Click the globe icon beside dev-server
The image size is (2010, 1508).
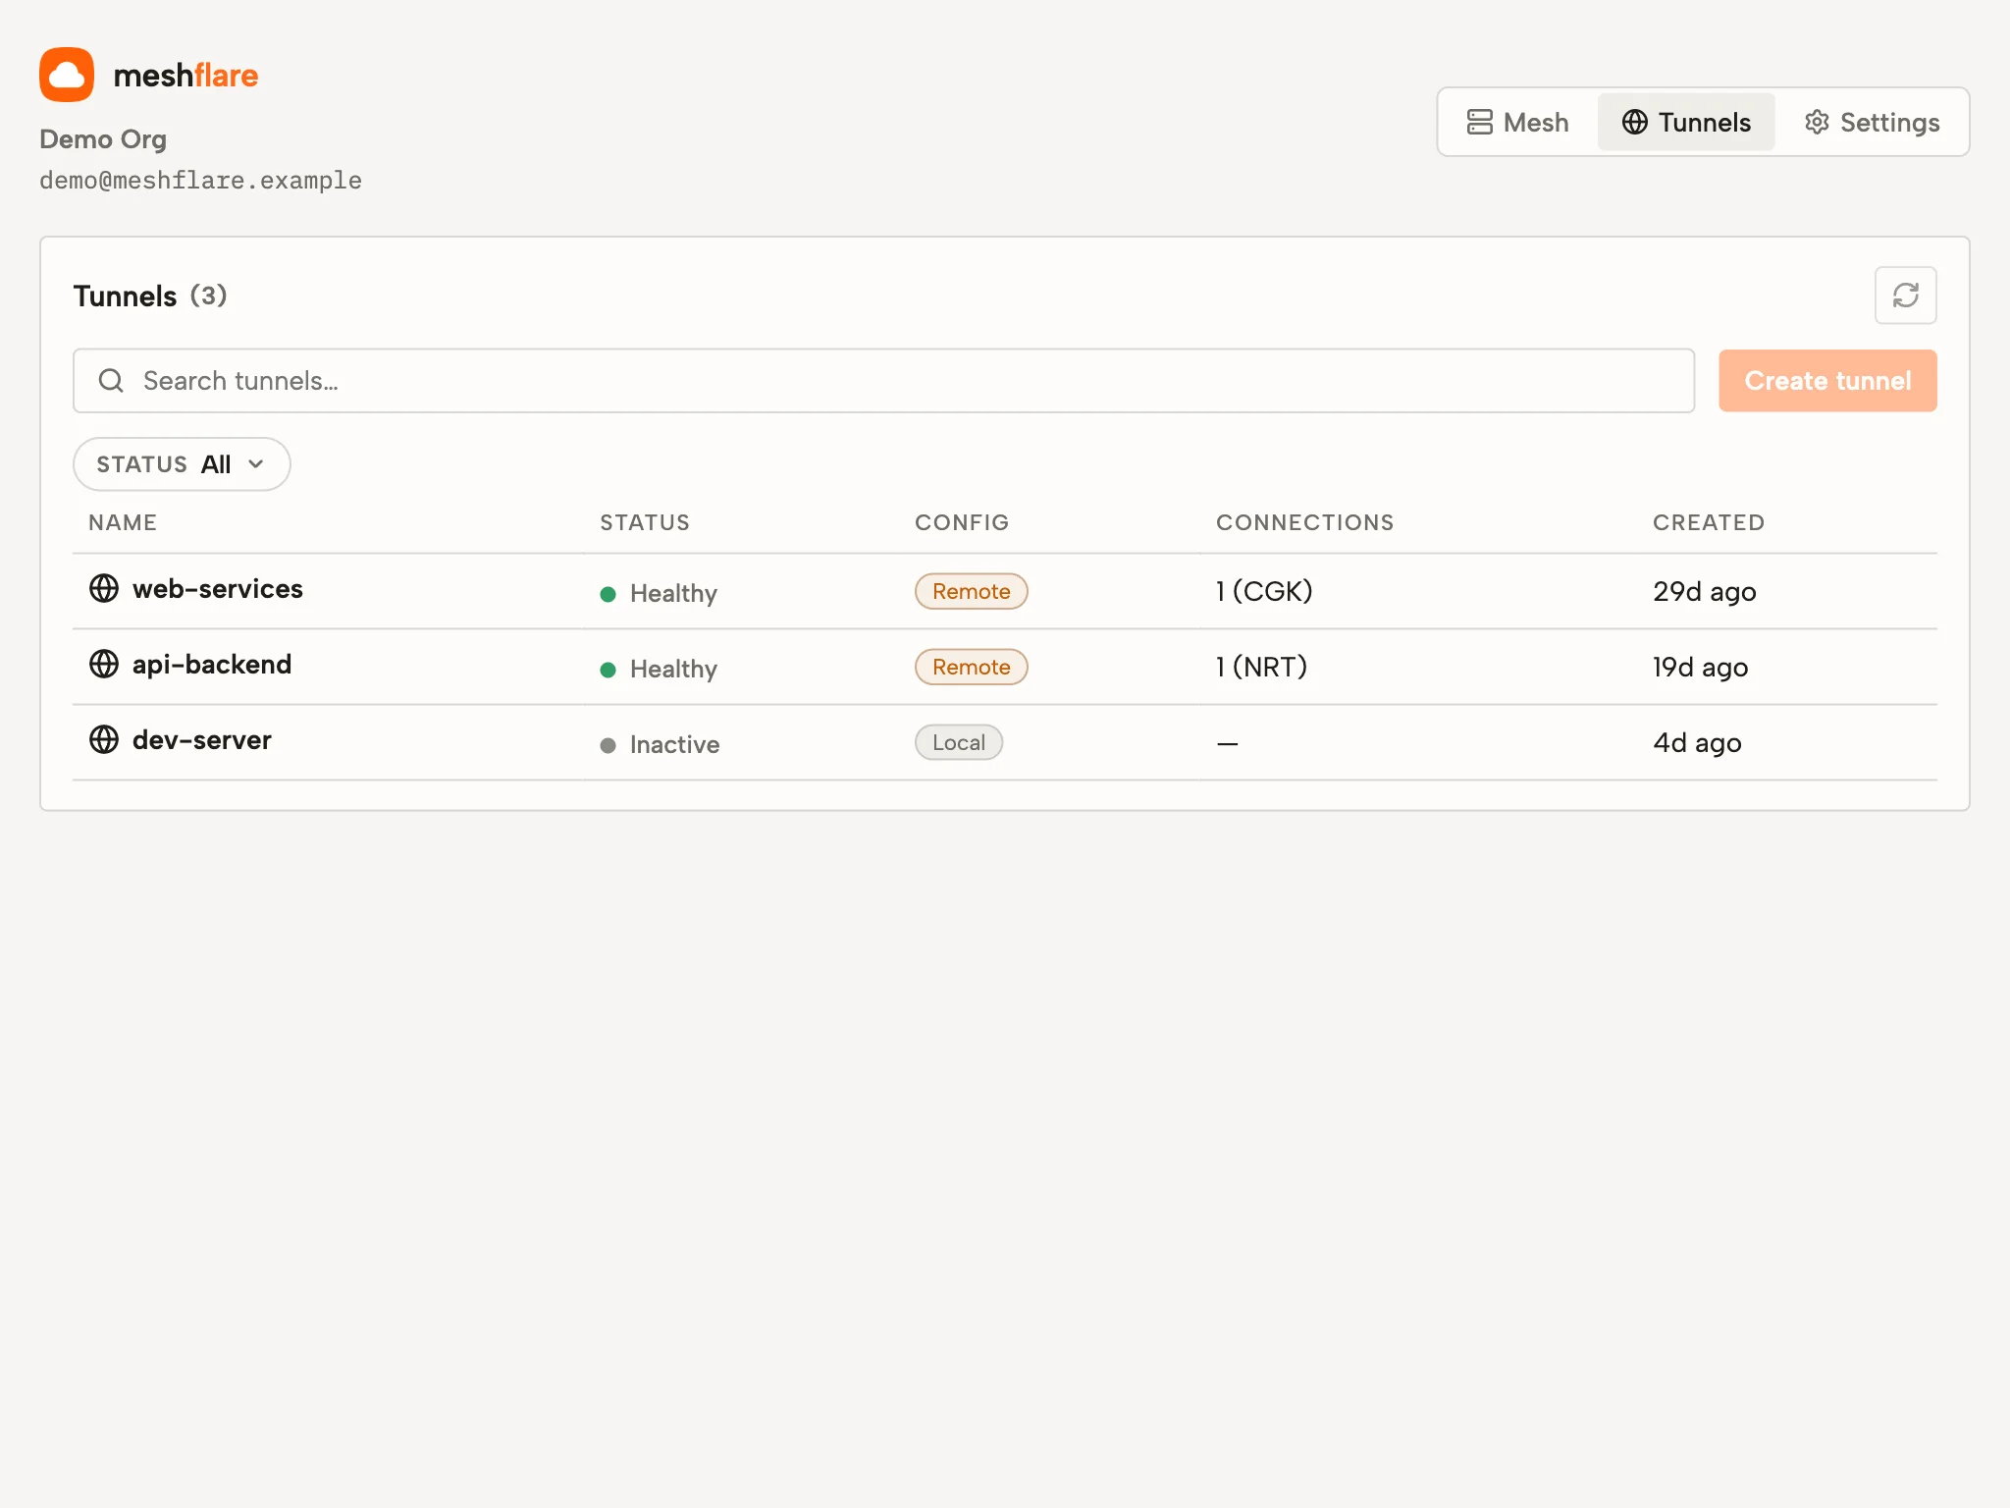(104, 739)
